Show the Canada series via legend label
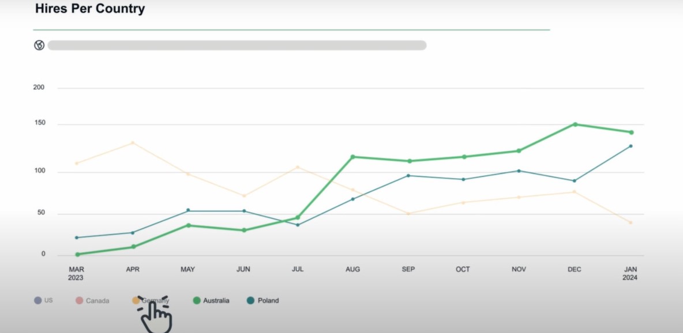Screen dimensions: 683x333 pyautogui.click(x=97, y=301)
